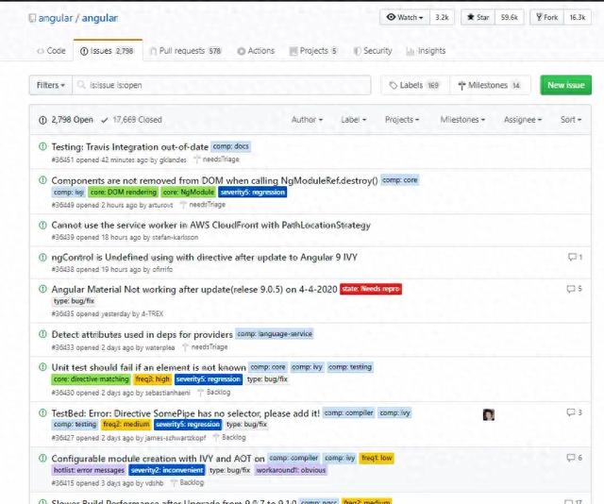Viewport: 604px width, 504px height.
Task: Expand the Label filter dropdown
Action: pos(353,120)
